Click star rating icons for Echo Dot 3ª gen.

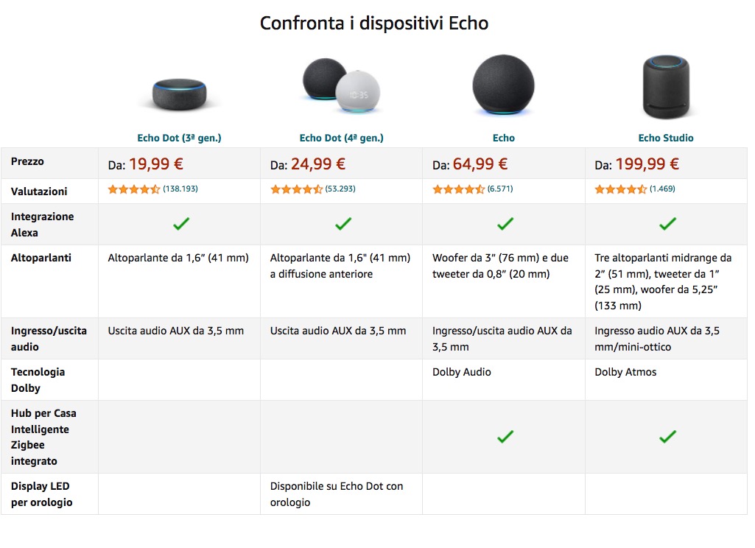(x=134, y=189)
